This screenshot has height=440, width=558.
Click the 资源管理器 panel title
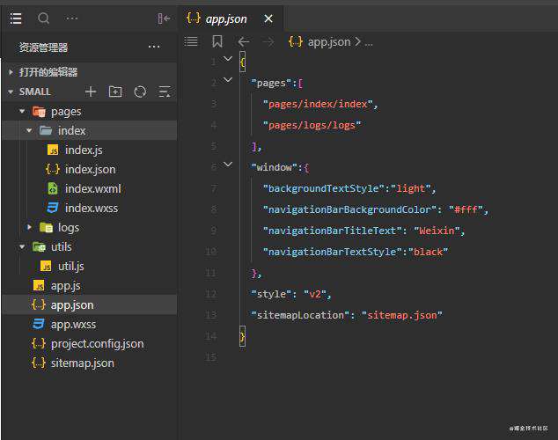point(43,48)
